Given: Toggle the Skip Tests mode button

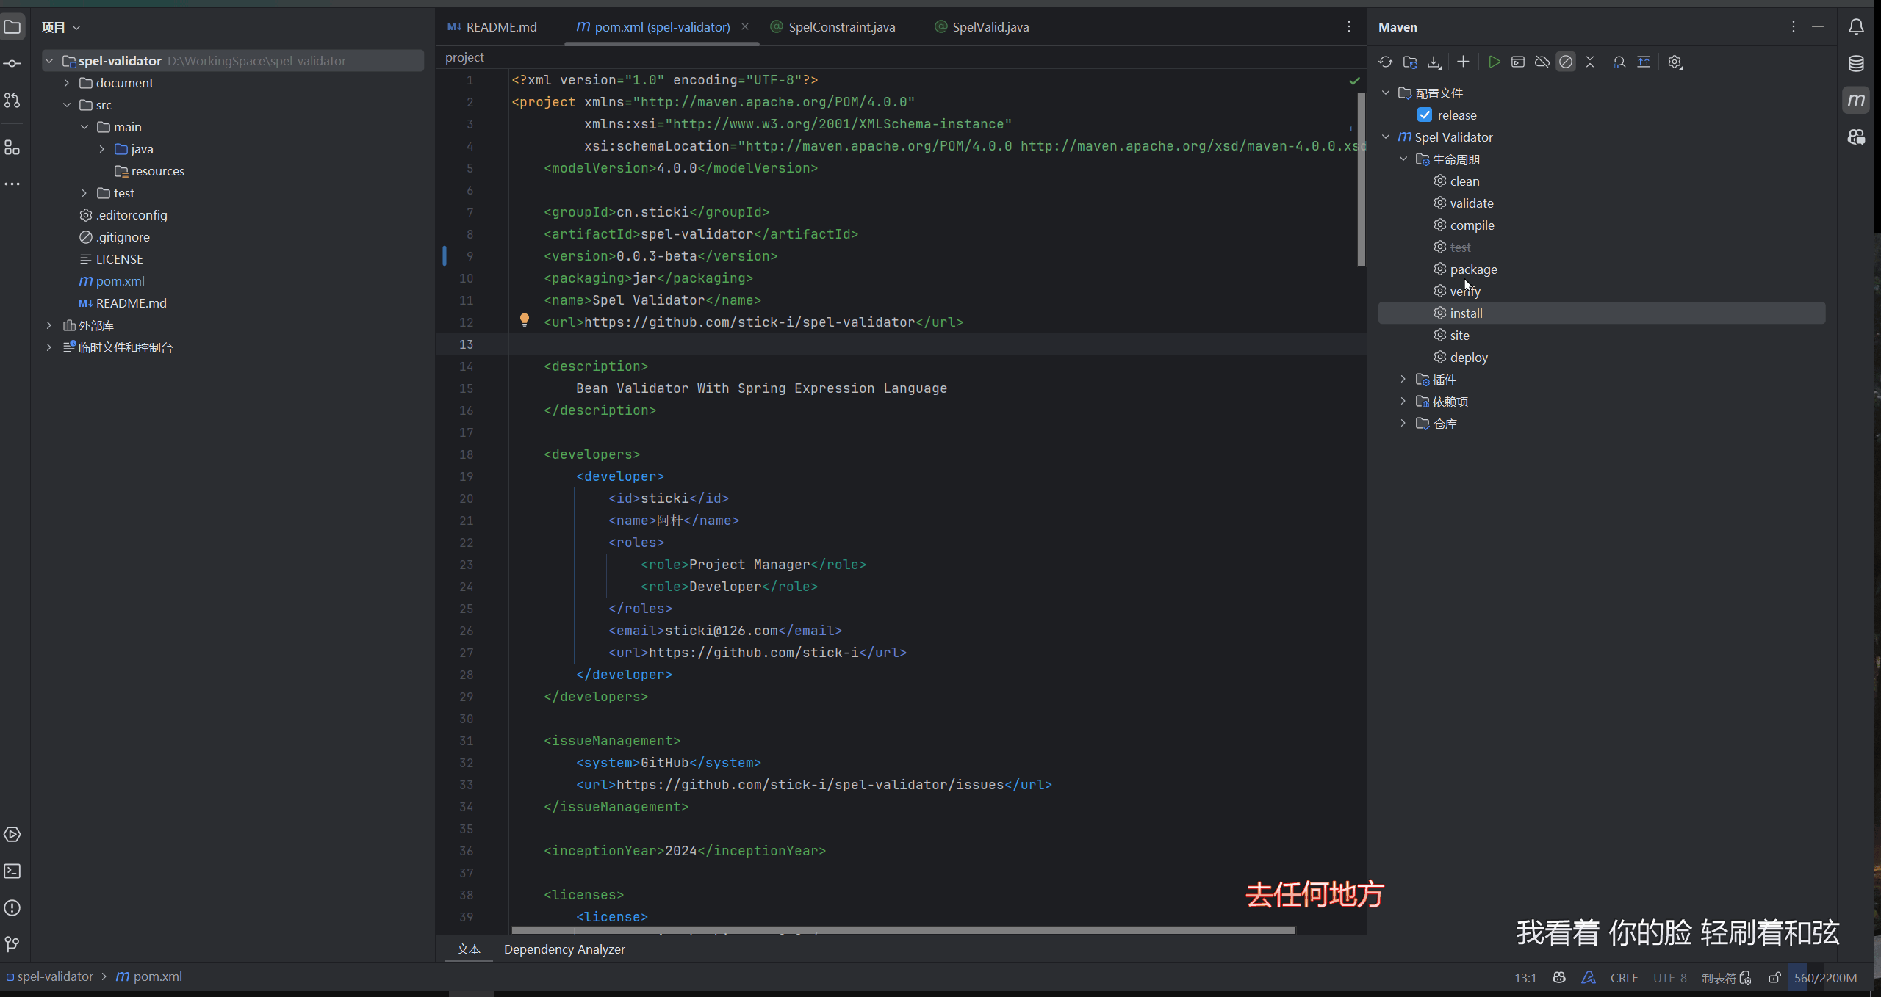Looking at the screenshot, I should (1566, 62).
